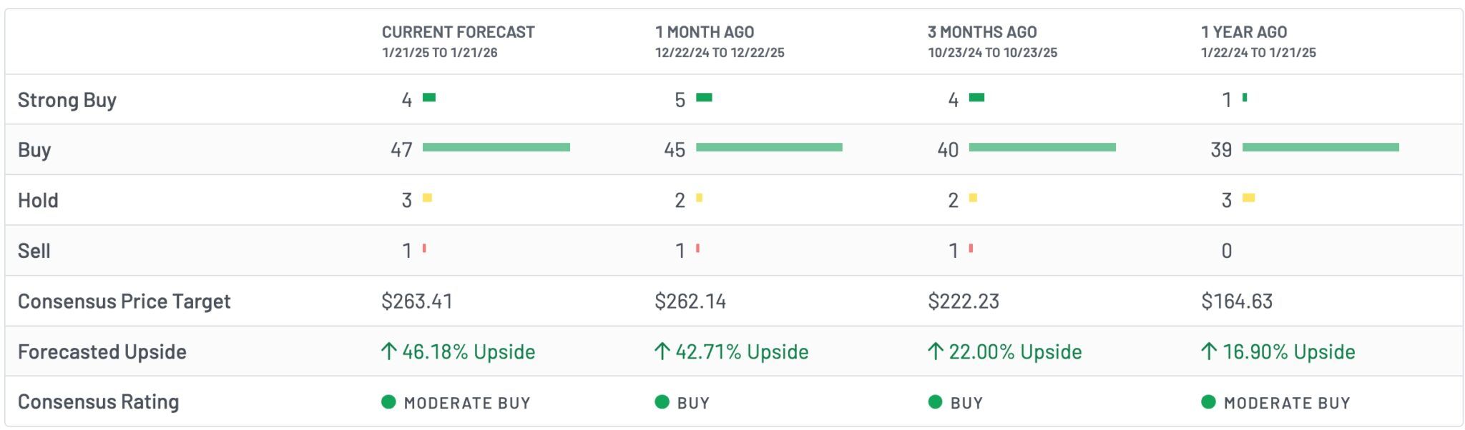
Task: Click the dark green Strong Buy bar beside 5
Action: tap(704, 97)
